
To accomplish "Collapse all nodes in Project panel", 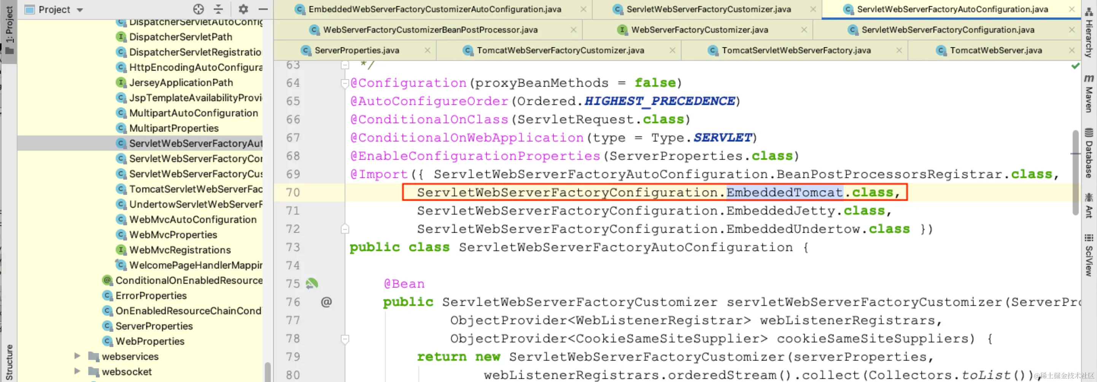I will pos(218,9).
